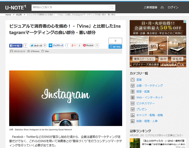
Task: Open the 営業 category
Action: pyautogui.click(x=139, y=80)
